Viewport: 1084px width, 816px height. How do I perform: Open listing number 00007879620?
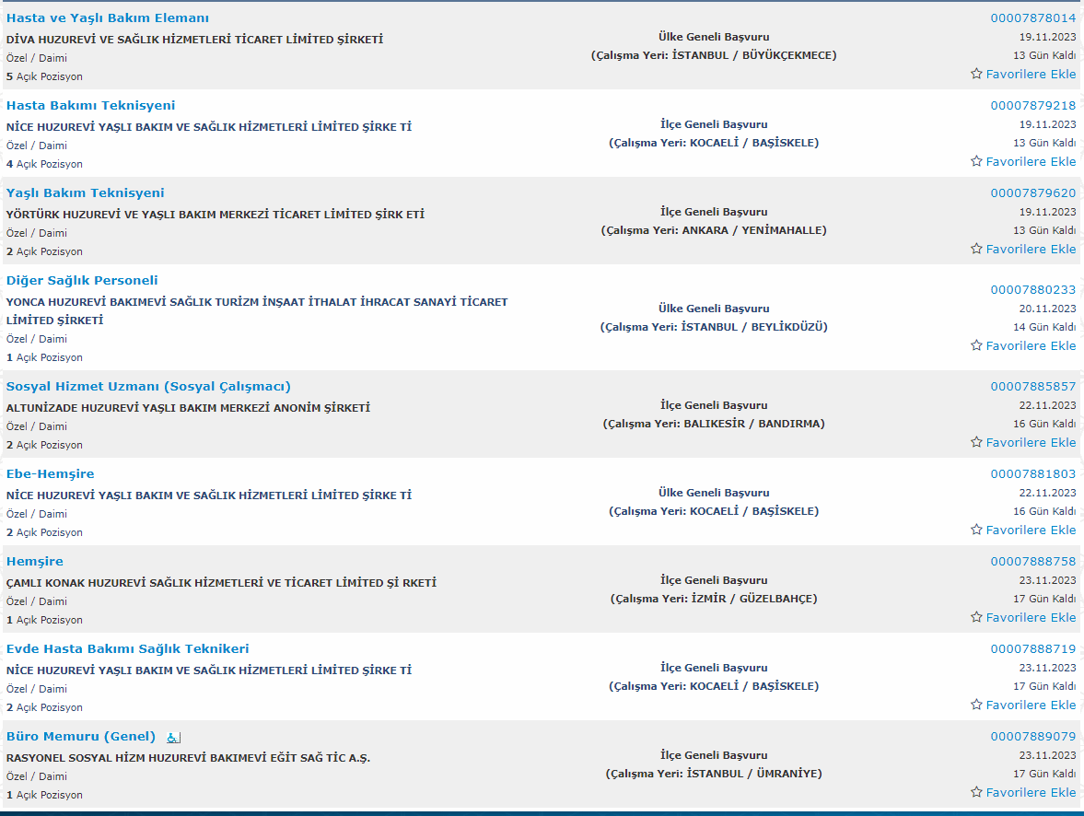pyautogui.click(x=1032, y=192)
